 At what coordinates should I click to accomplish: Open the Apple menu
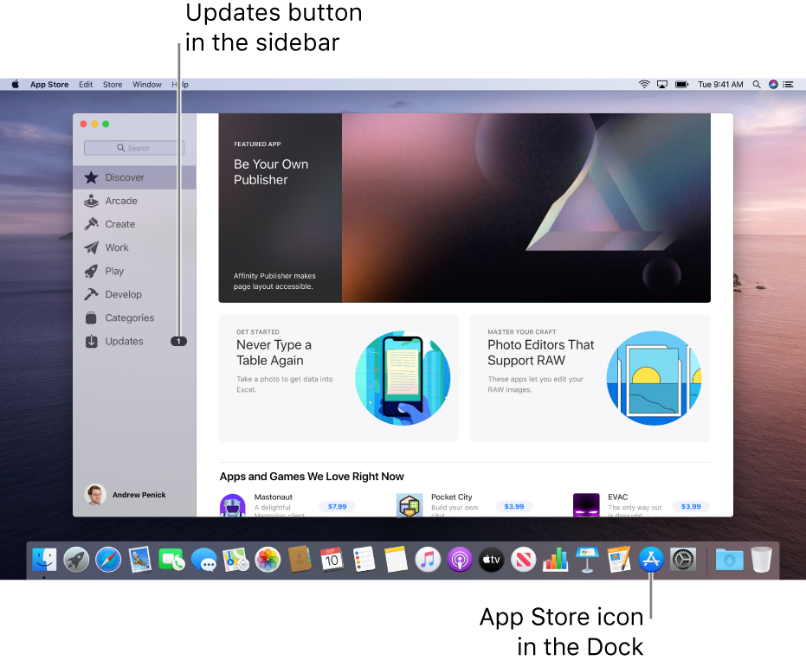(16, 84)
